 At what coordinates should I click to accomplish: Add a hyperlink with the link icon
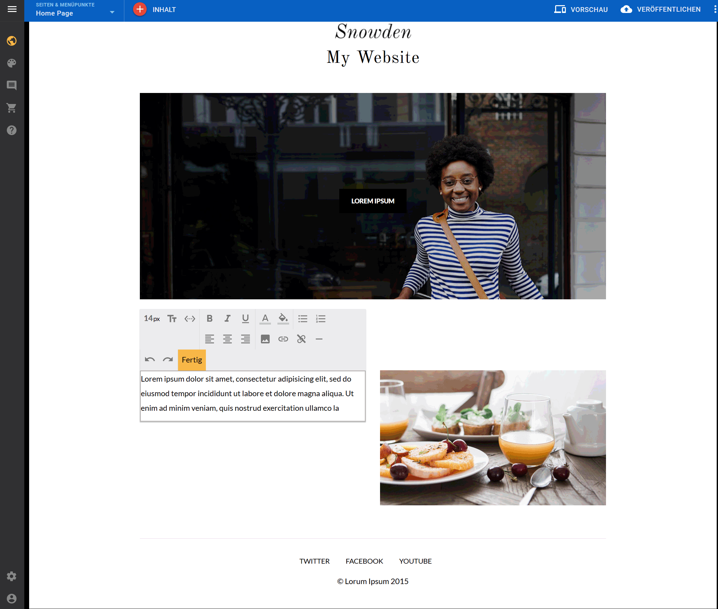(x=283, y=339)
